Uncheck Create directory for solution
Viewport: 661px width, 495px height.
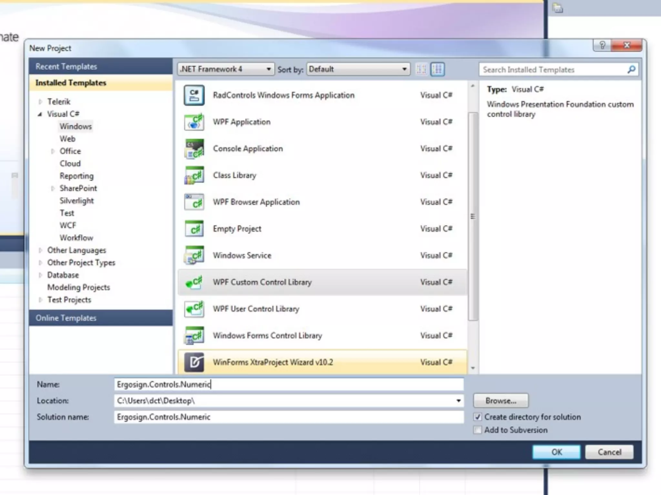[x=478, y=417]
